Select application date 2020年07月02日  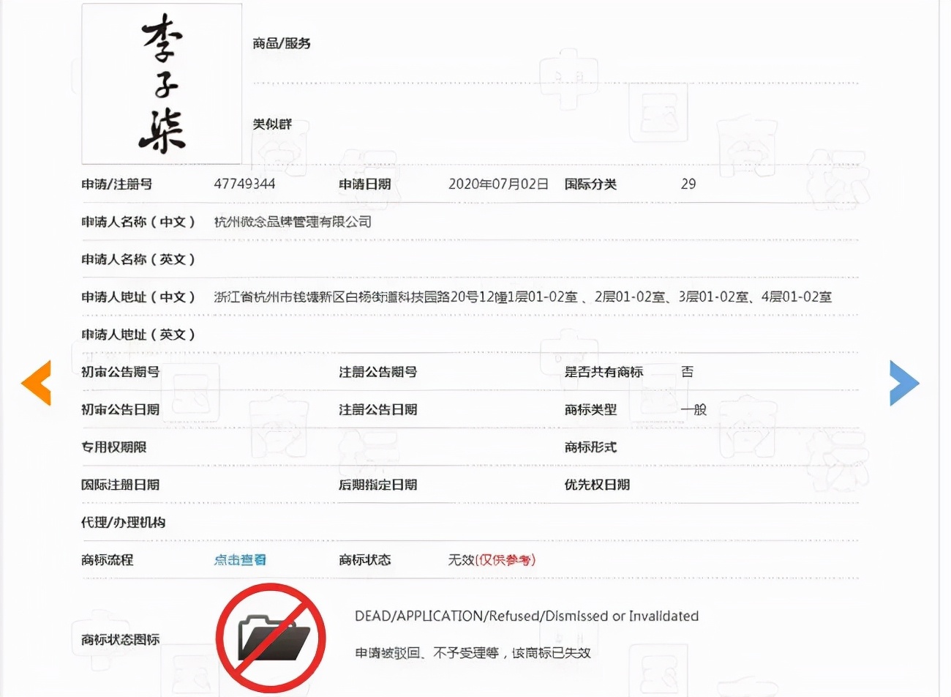tap(498, 184)
